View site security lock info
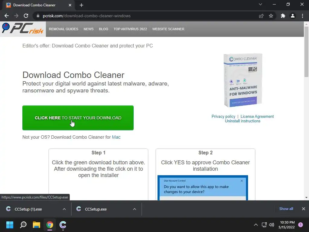This screenshot has height=232, width=309. pyautogui.click(x=38, y=16)
